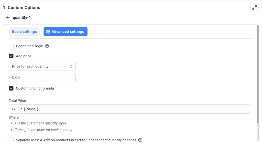
Task: Click the gear icon in Advanced settings
Action: coord(48,31)
